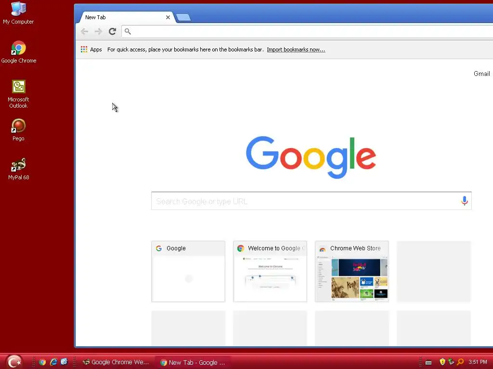This screenshot has height=369, width=493.
Task: Open the third quick launch icon next to Internet Explorer
Action: tap(64, 362)
